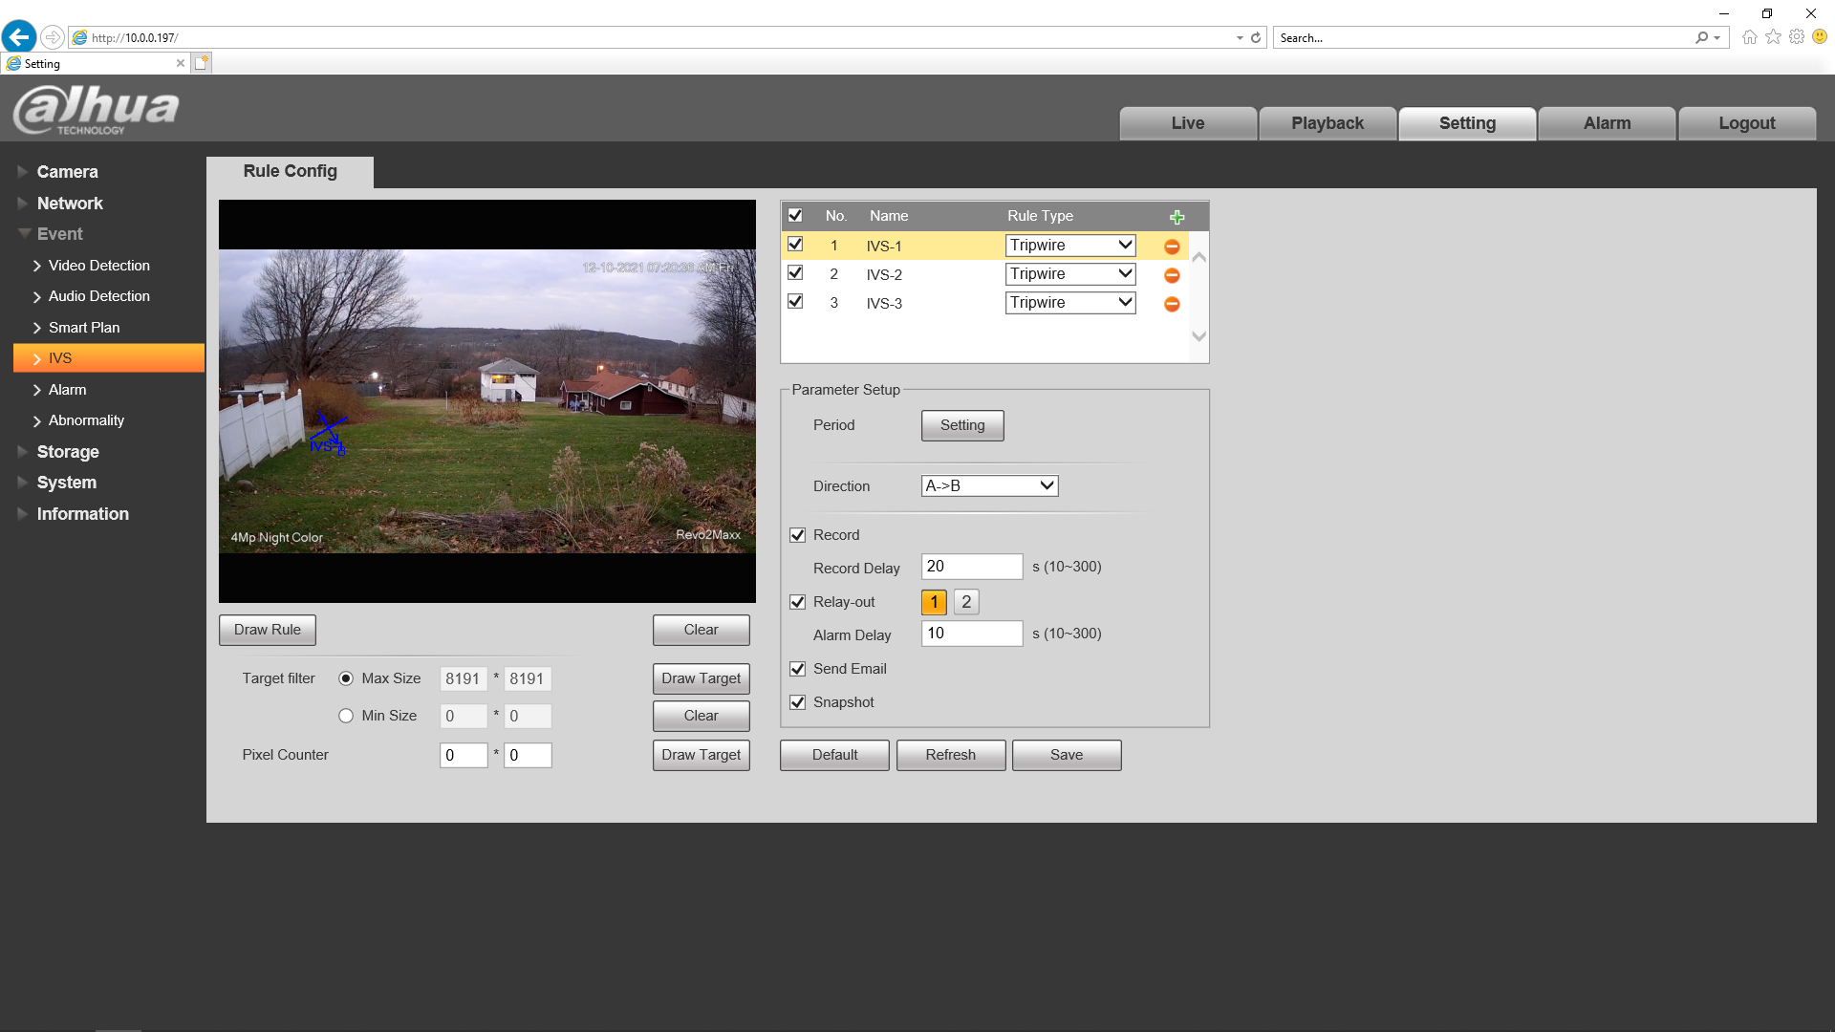Image resolution: width=1835 pixels, height=1032 pixels.
Task: Open Video Detection in sidebar
Action: coord(99,266)
